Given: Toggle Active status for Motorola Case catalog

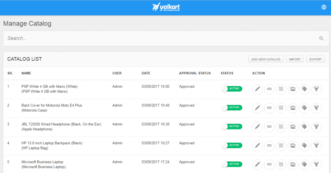Looking at the screenshot, I should [x=231, y=107].
